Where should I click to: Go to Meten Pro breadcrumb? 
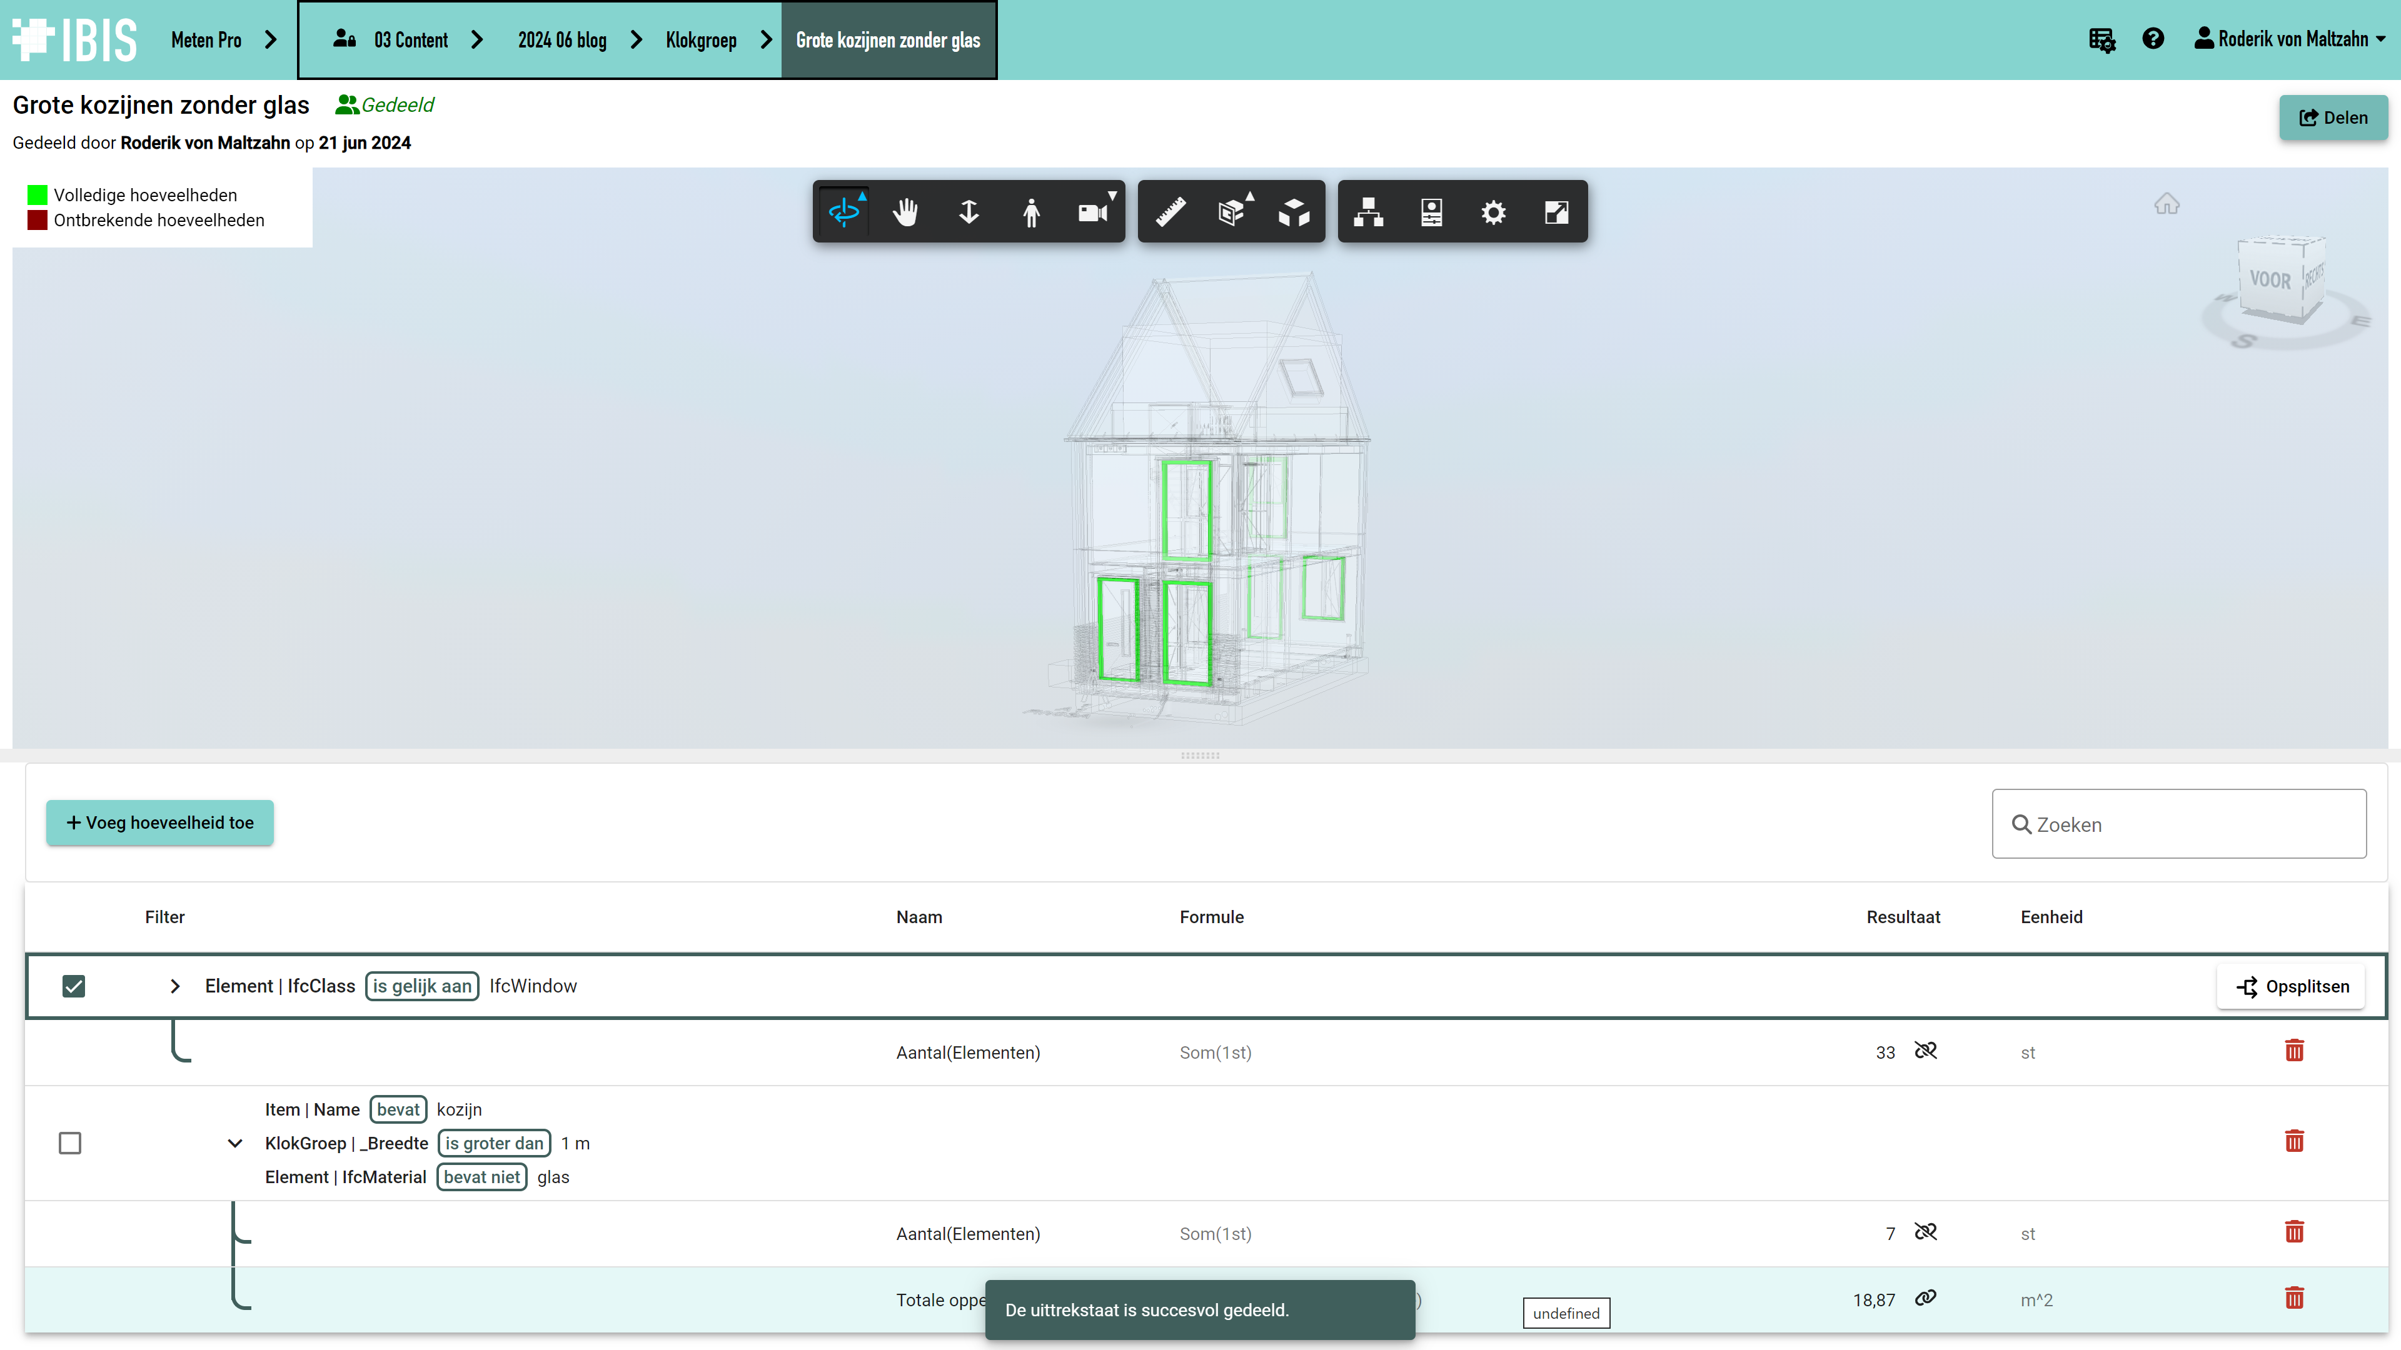pos(206,40)
